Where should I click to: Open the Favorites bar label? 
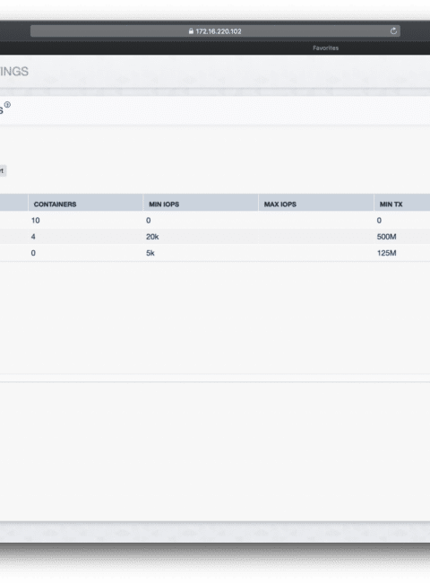pyautogui.click(x=325, y=48)
